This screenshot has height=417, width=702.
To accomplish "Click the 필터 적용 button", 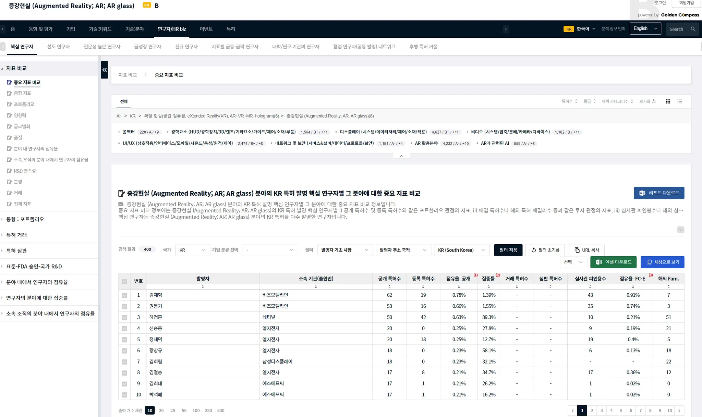I will pos(508,250).
